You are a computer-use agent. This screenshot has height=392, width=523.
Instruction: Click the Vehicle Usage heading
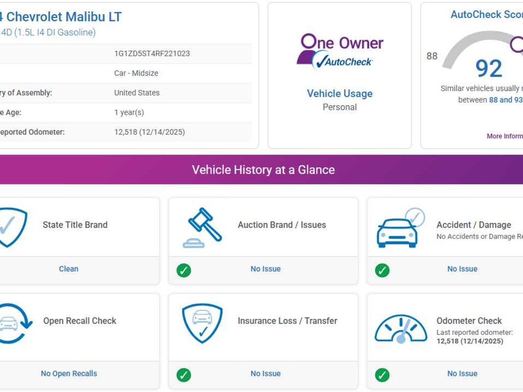click(x=340, y=93)
